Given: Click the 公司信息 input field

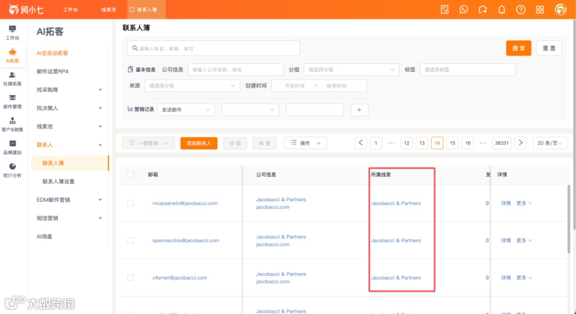Looking at the screenshot, I should (x=236, y=70).
